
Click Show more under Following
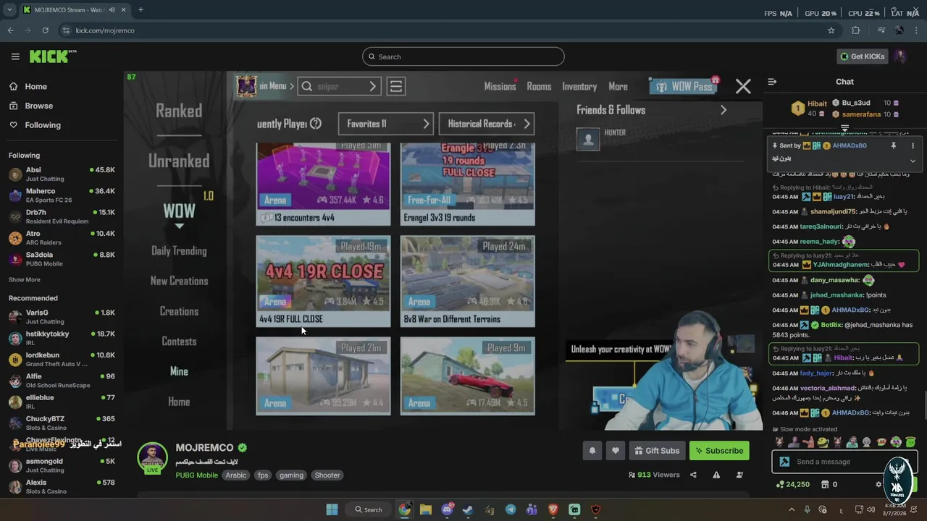(x=25, y=279)
